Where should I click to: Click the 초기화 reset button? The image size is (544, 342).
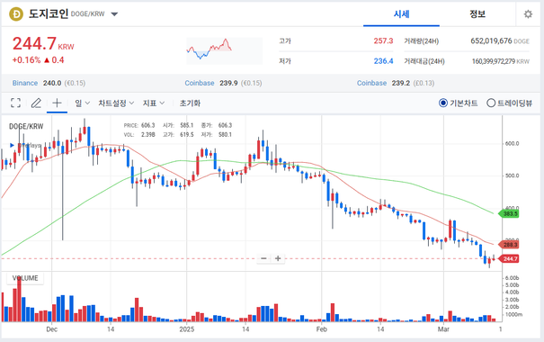tap(190, 103)
